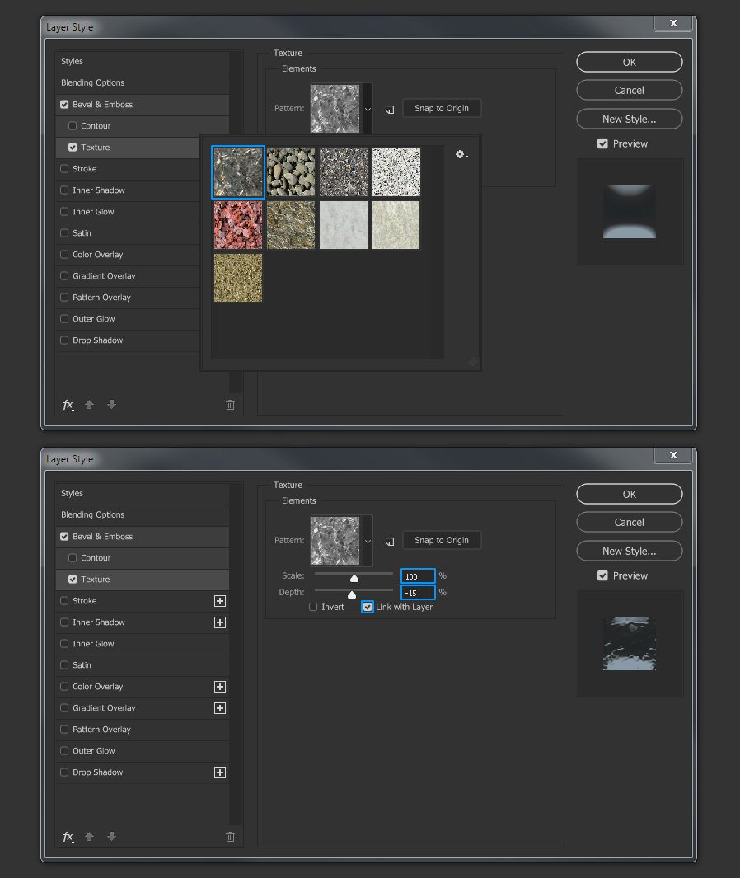The image size is (740, 878).
Task: Select the pale green marble pattern
Action: (396, 225)
